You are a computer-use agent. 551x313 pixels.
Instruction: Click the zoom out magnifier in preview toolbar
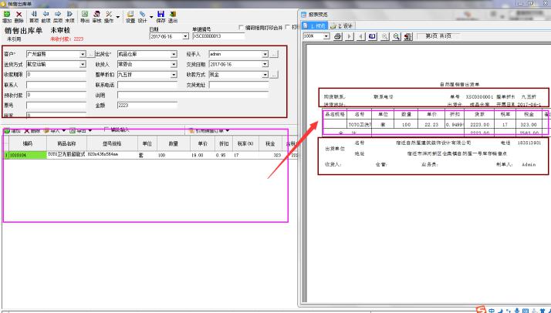[396, 35]
